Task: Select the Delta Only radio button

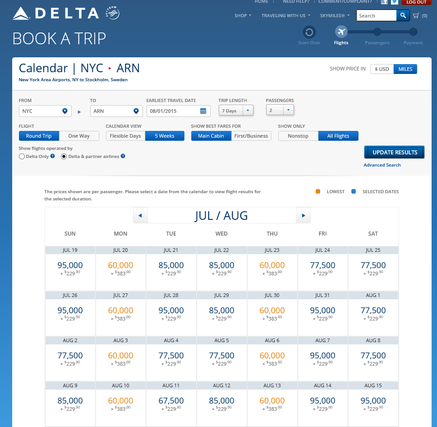Action: click(22, 157)
